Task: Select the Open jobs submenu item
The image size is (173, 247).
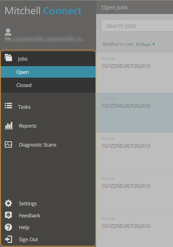Action: point(48,72)
